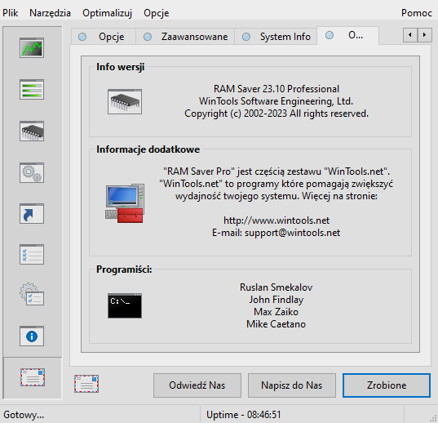The image size is (438, 423).
Task: Click the RAM chip icon in Info wersji
Action: (x=125, y=101)
